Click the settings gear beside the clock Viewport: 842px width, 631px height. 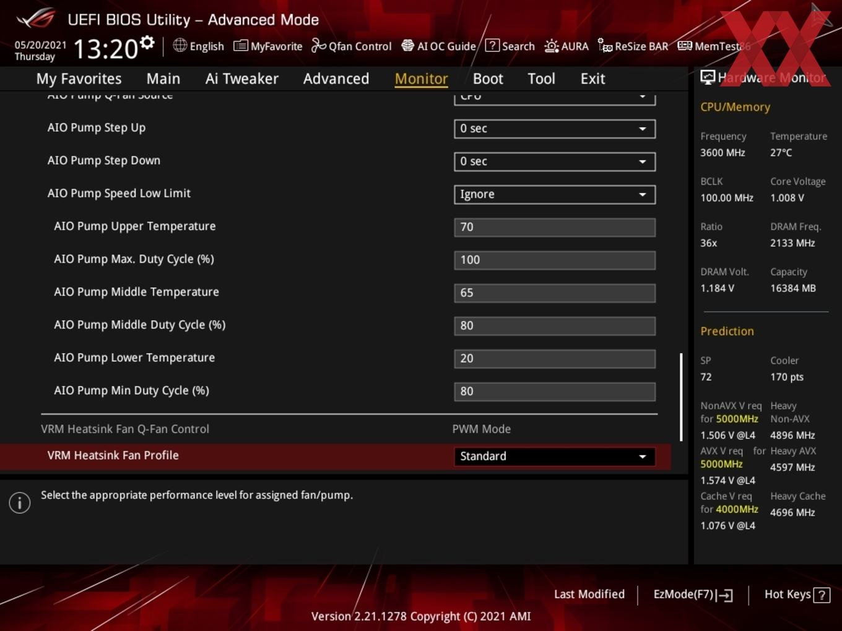pos(147,43)
